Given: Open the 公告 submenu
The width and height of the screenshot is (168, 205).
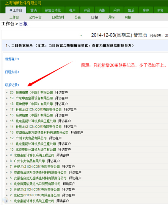Looking at the screenshot, I should click(x=78, y=17).
